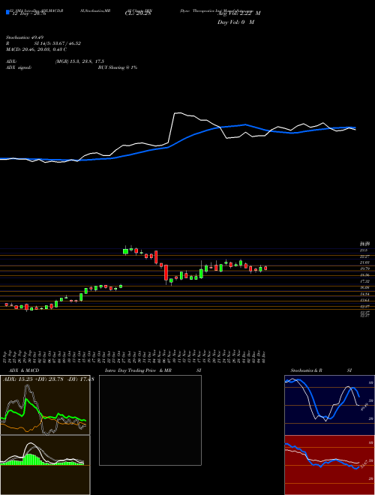Open the ADX indicator chart panel

click(45, 405)
